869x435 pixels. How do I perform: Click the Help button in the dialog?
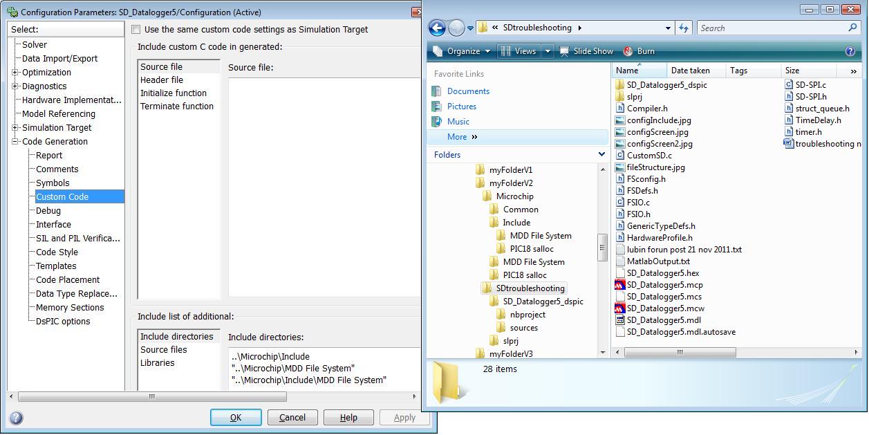(348, 418)
